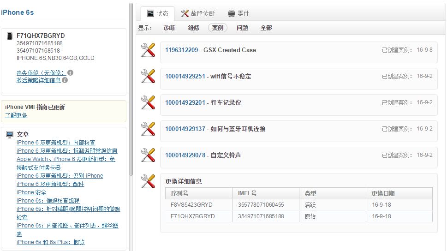This screenshot has width=447, height=251.
Task: Open the 零件 tab
Action: [239, 13]
